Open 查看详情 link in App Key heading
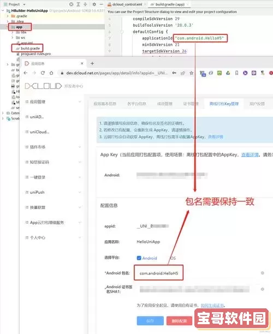 (250, 155)
